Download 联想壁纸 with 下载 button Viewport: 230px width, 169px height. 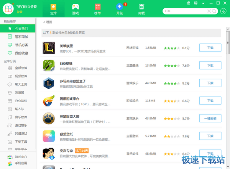tap(210, 136)
